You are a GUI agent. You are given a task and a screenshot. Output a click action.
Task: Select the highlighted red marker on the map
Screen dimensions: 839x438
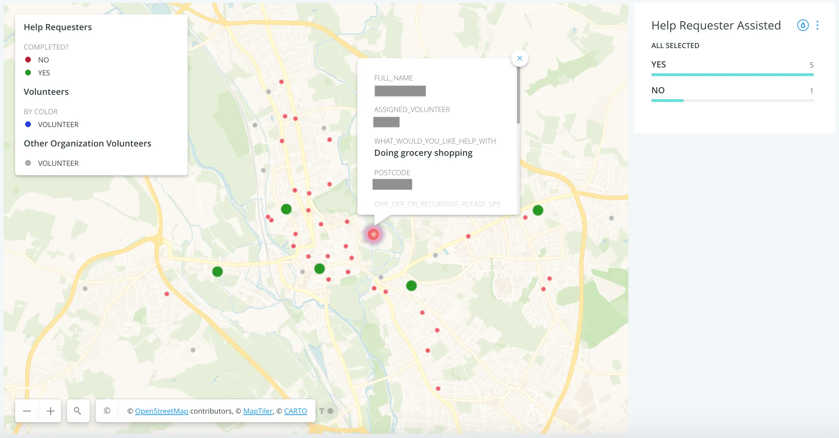(373, 235)
